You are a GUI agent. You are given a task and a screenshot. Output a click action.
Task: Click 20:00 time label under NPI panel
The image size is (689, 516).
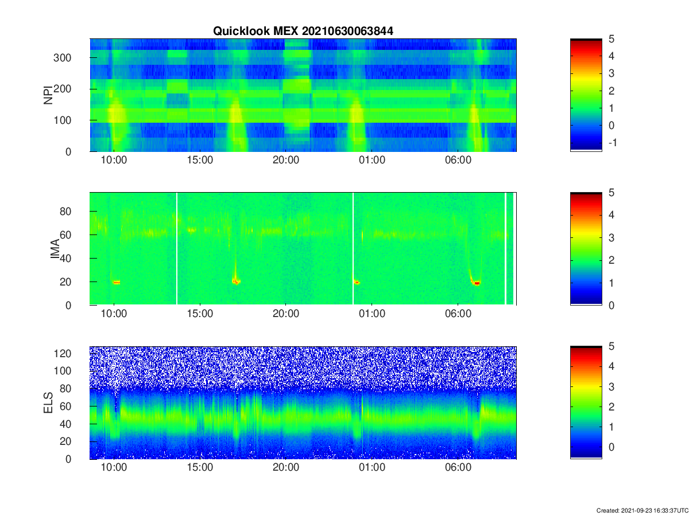[286, 160]
